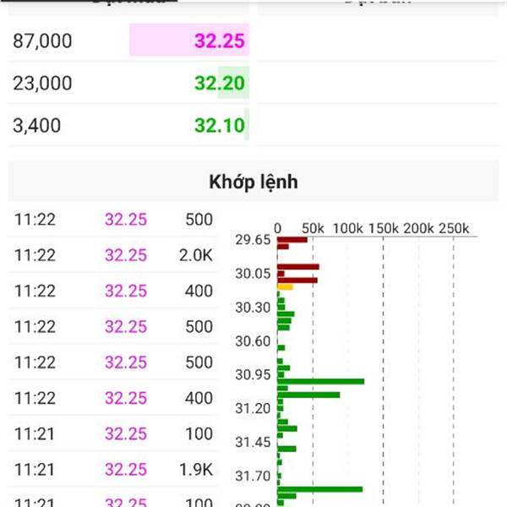Select the 11:22 trade with 2.0K volume

pos(113,255)
